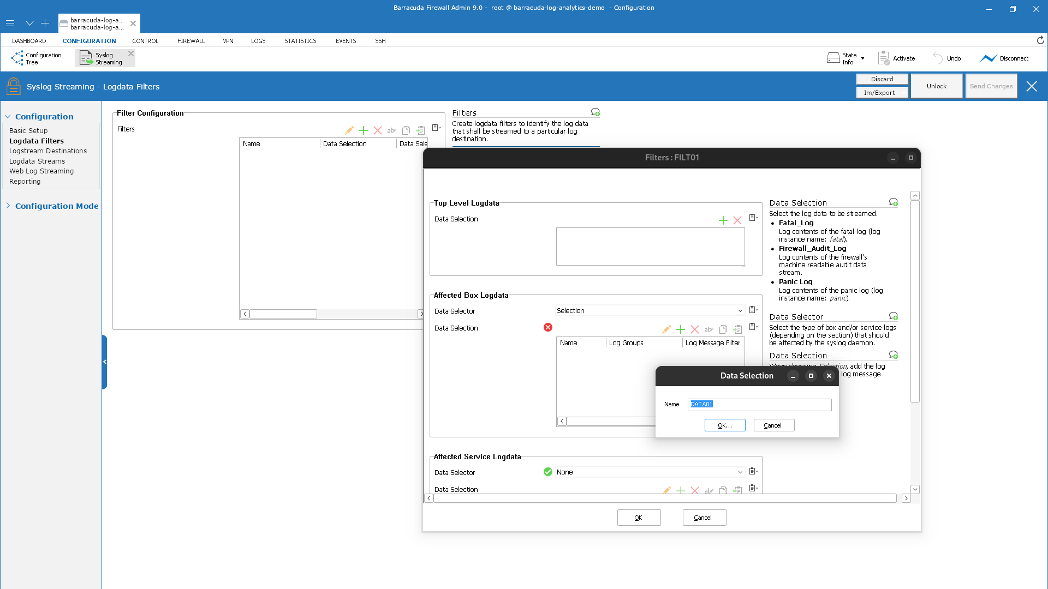Click red X delete icon in Top Level Logdata
1048x589 pixels.
click(737, 220)
